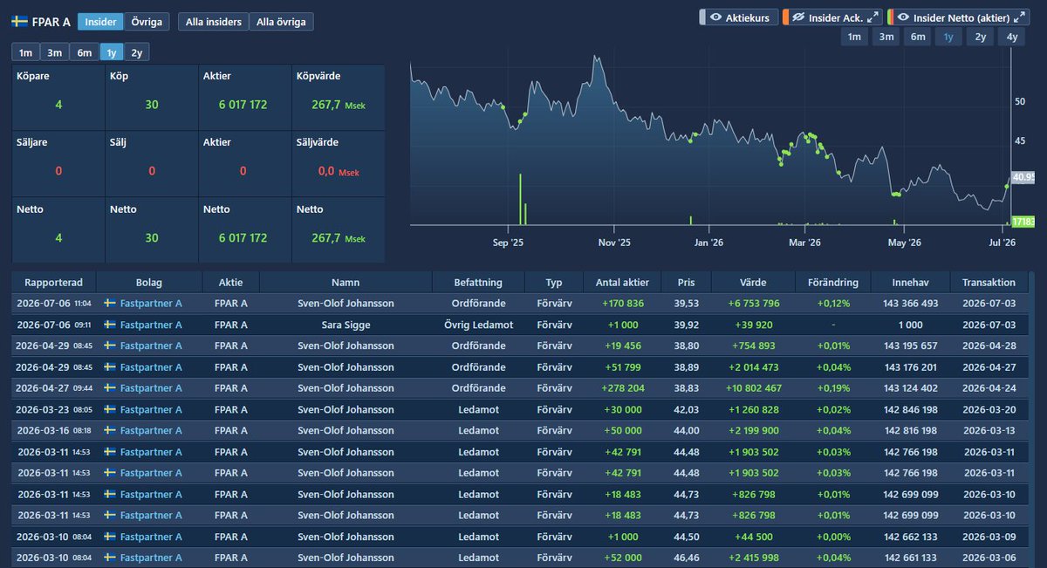
Task: Select the active 1y stats period
Action: tap(112, 52)
